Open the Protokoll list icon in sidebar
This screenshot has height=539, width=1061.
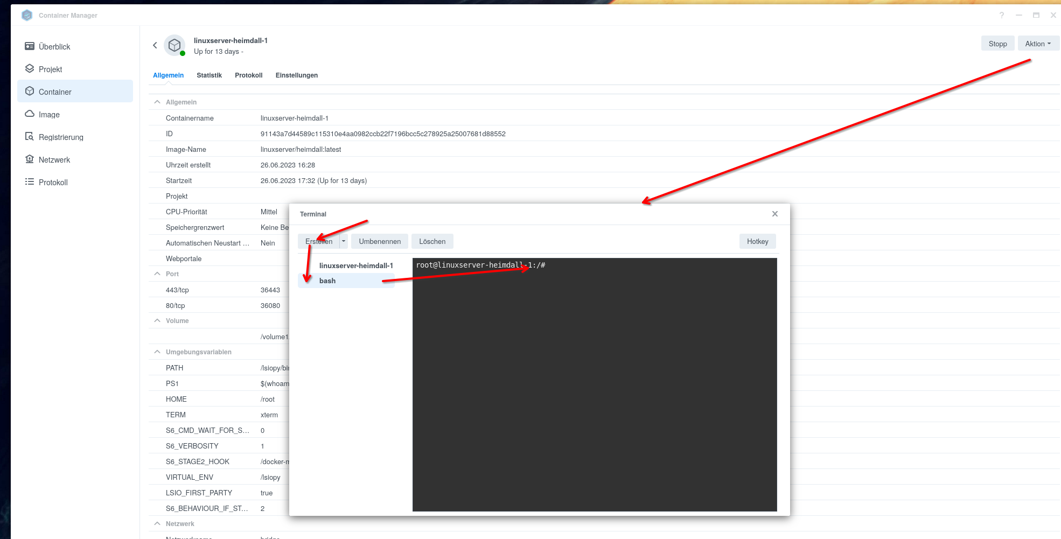30,182
